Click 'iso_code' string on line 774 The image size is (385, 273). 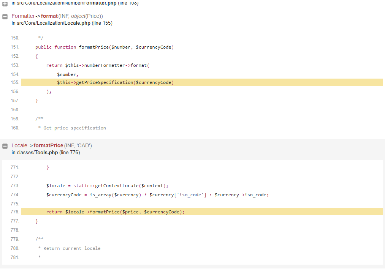(x=190, y=195)
